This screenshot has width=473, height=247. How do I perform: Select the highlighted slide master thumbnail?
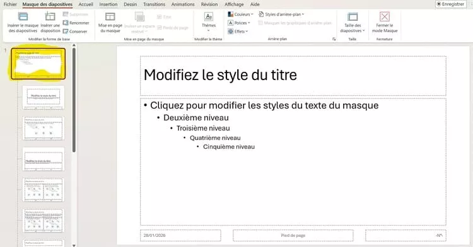point(38,64)
